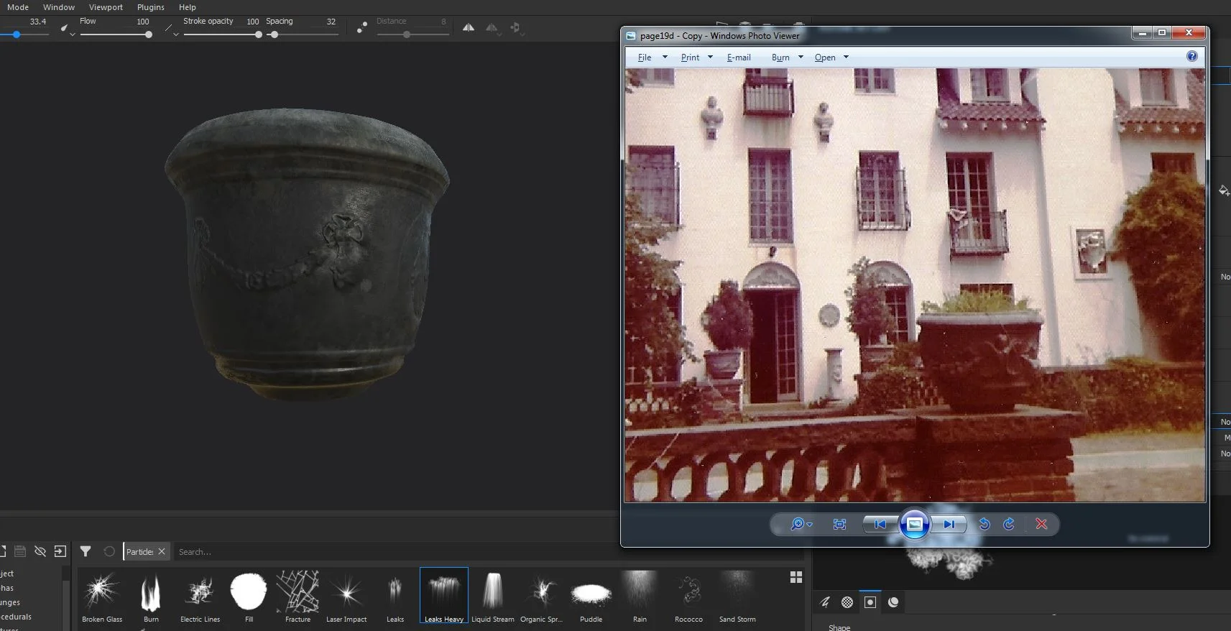
Task: Click E-mail in Photo Viewer
Action: pos(739,57)
